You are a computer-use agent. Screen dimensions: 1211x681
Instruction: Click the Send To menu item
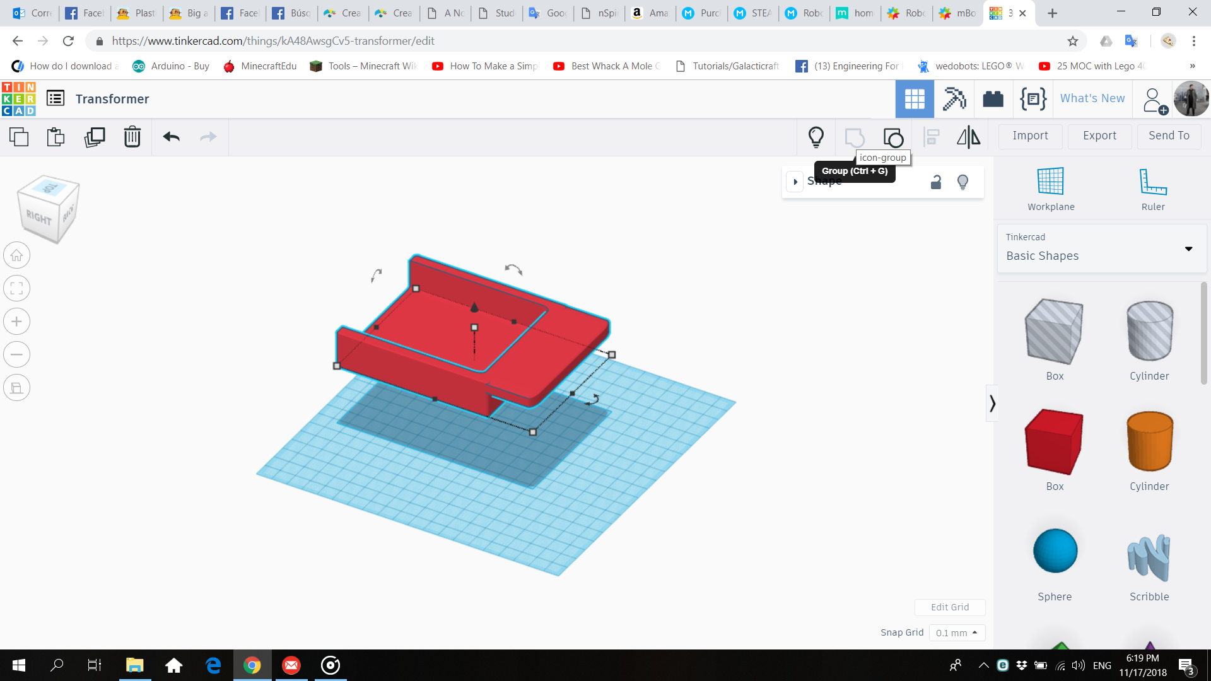(x=1169, y=136)
